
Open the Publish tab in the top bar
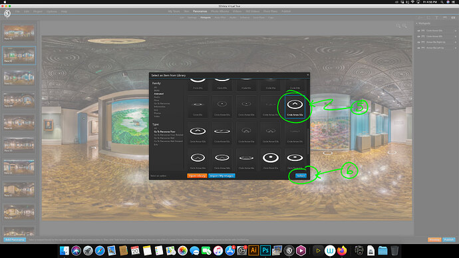[286, 11]
